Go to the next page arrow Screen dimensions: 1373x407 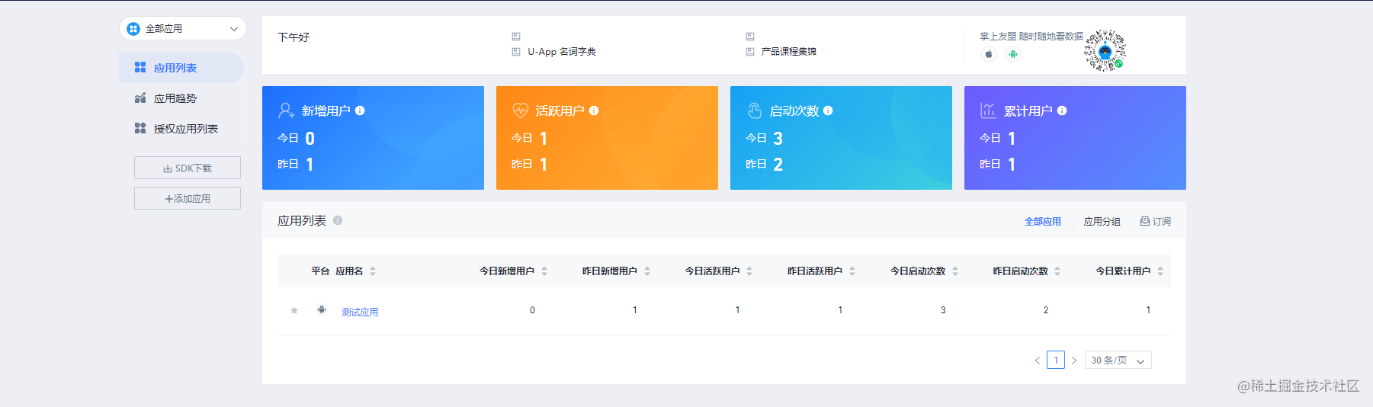click(x=1074, y=361)
